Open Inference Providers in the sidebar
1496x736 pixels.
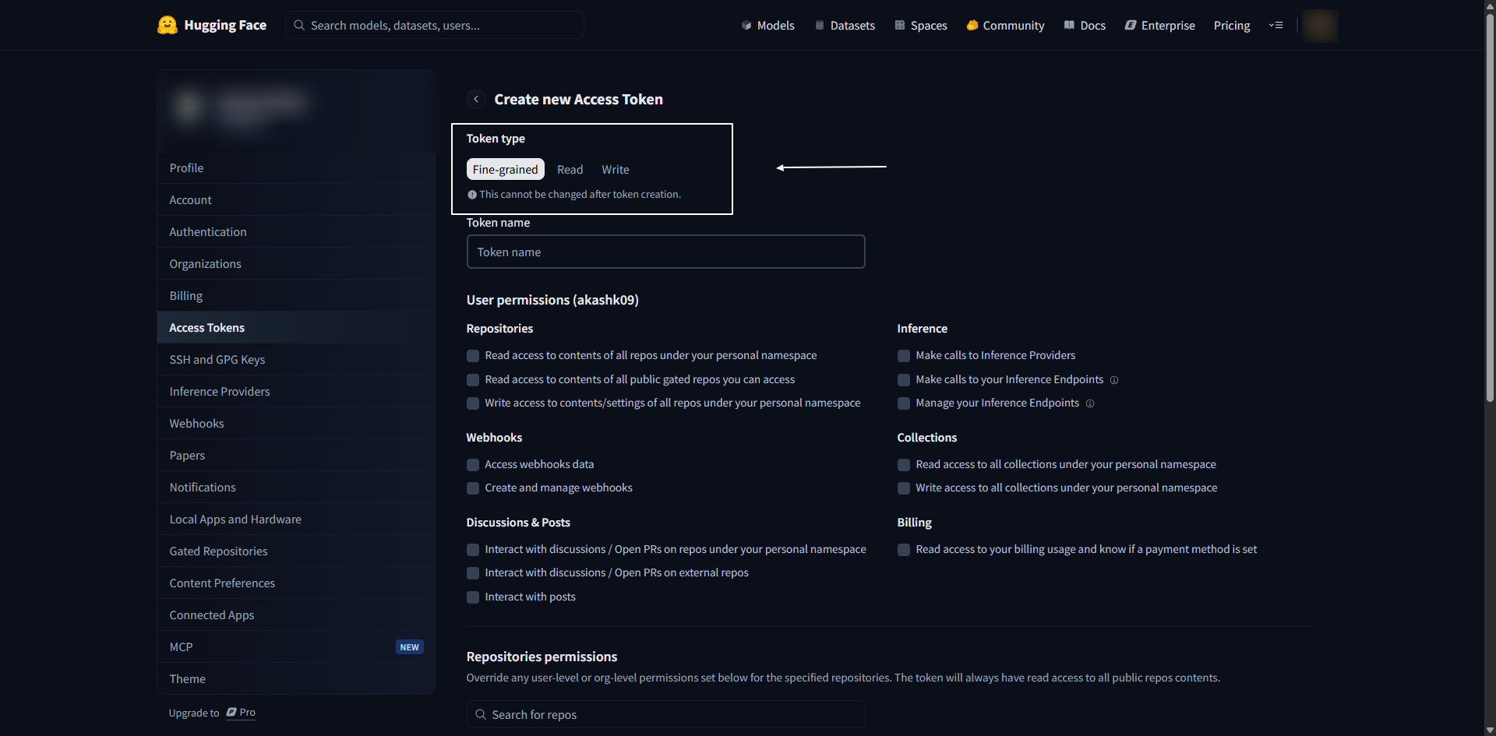(x=296, y=391)
